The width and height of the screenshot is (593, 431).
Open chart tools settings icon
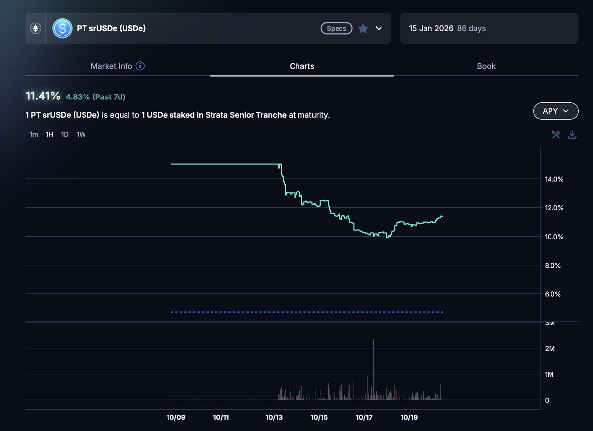pos(556,134)
